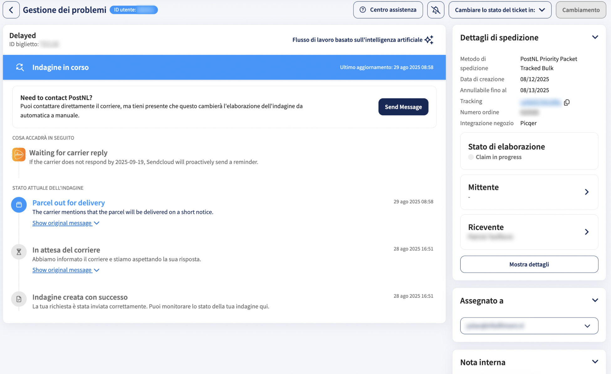Viewport: 611px width, 374px height.
Task: Click the COSA ACCADRÀ IN SEGUITO label
Action: pyautogui.click(x=43, y=138)
